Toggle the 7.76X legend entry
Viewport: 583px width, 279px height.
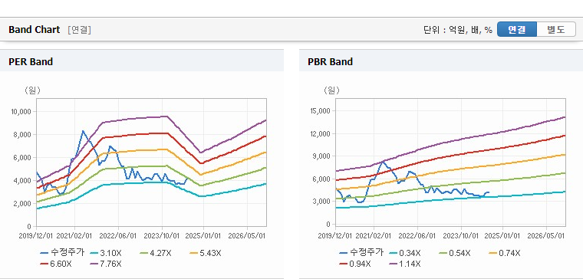coord(106,264)
